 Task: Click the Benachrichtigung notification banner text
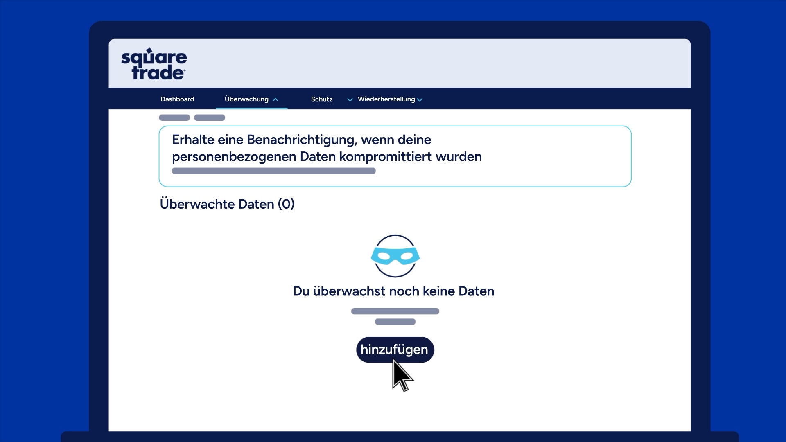(327, 148)
